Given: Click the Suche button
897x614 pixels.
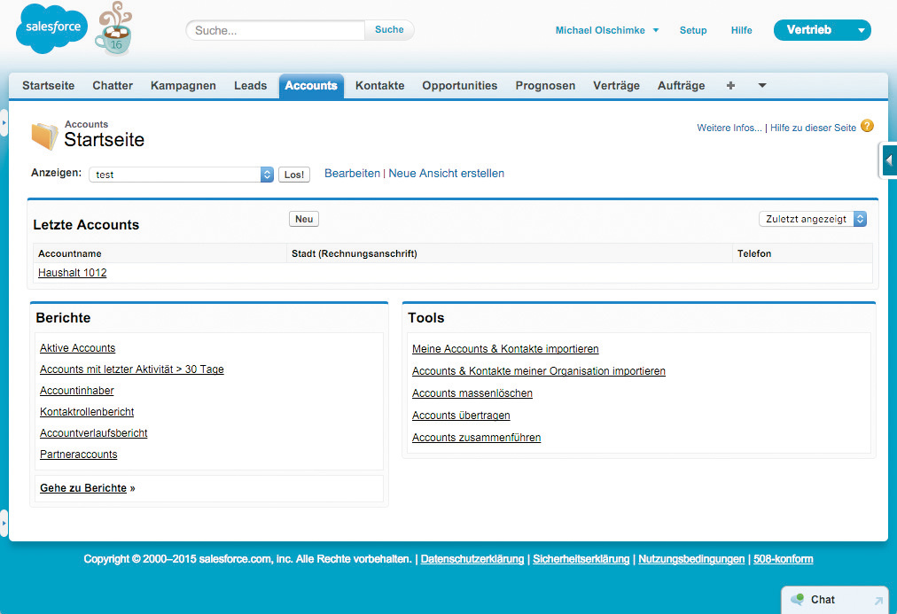Looking at the screenshot, I should pos(389,30).
